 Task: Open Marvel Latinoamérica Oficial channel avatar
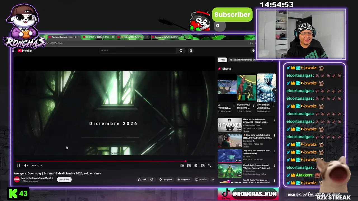[17, 180]
